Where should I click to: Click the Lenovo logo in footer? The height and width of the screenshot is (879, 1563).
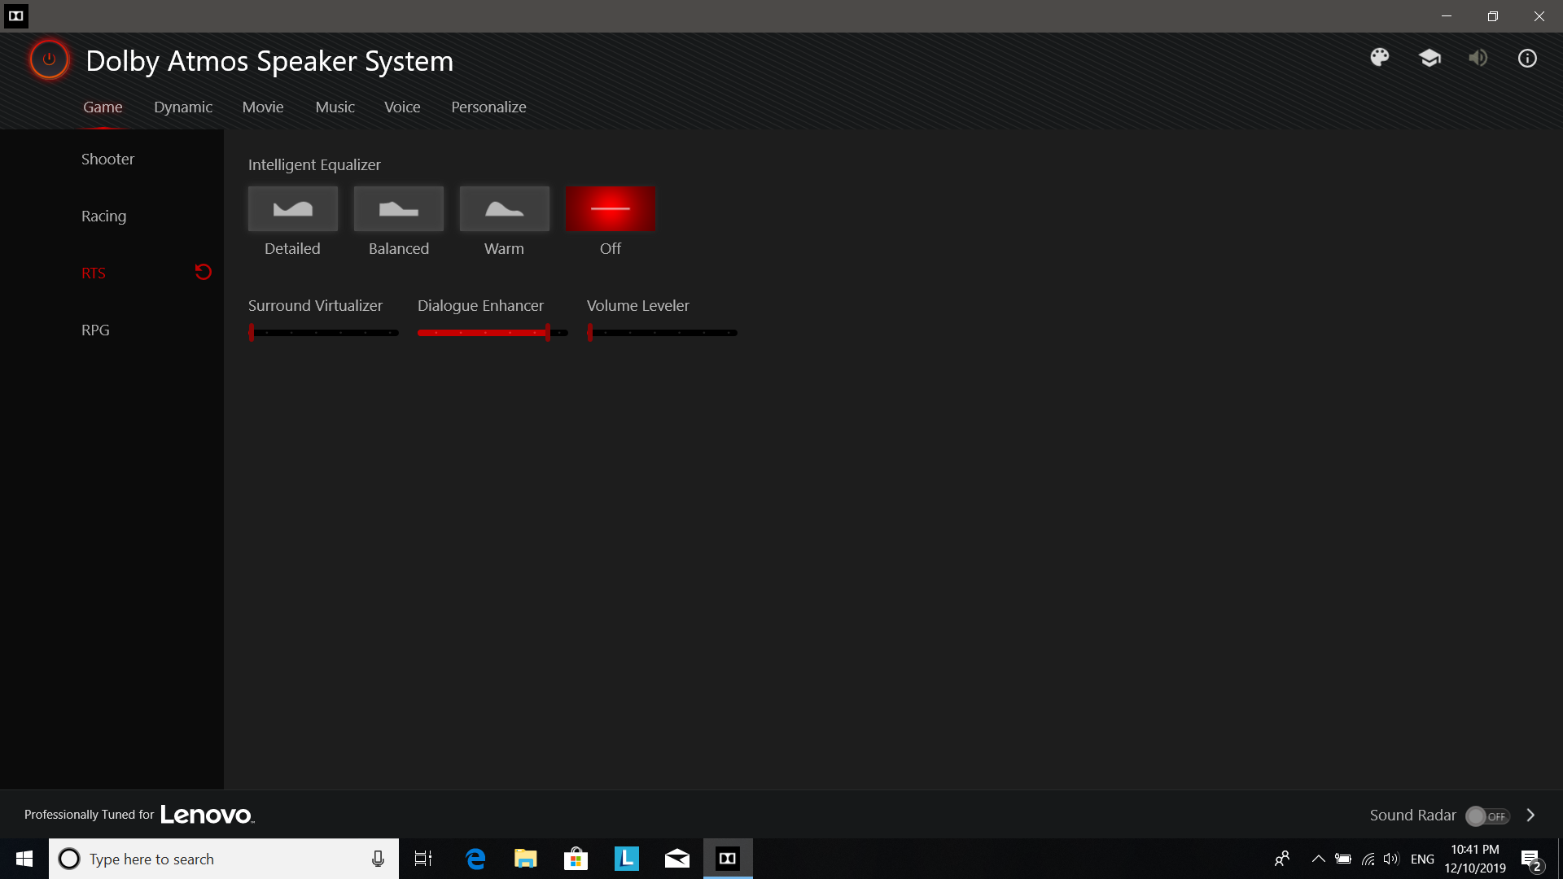click(x=207, y=815)
